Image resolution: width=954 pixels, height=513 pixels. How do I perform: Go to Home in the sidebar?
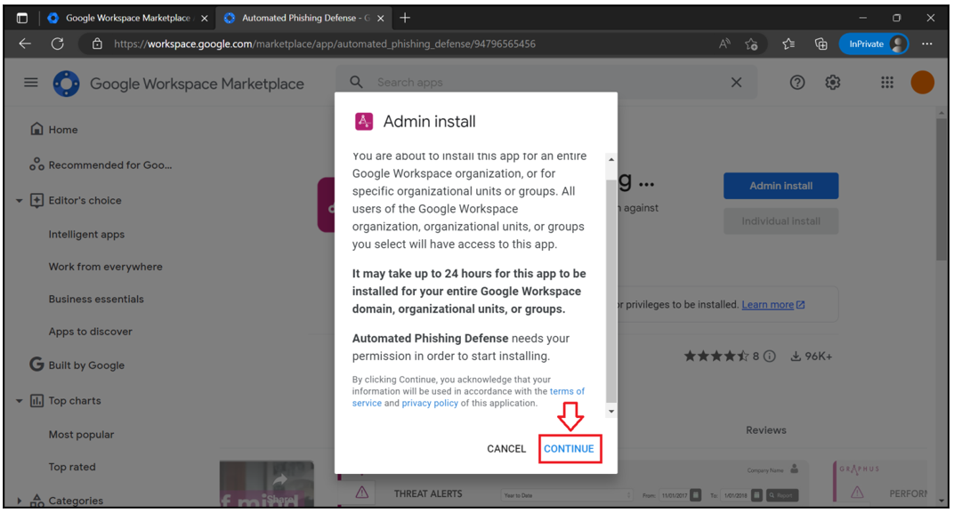click(63, 130)
